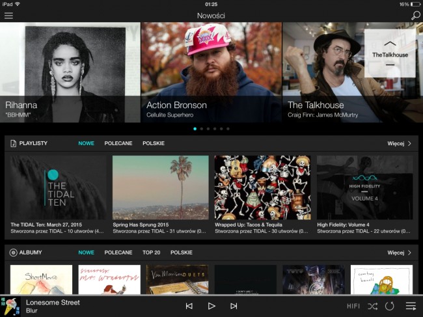Screen dimensions: 423x317
Task: Toggle shuffle playback
Action: click(372, 306)
